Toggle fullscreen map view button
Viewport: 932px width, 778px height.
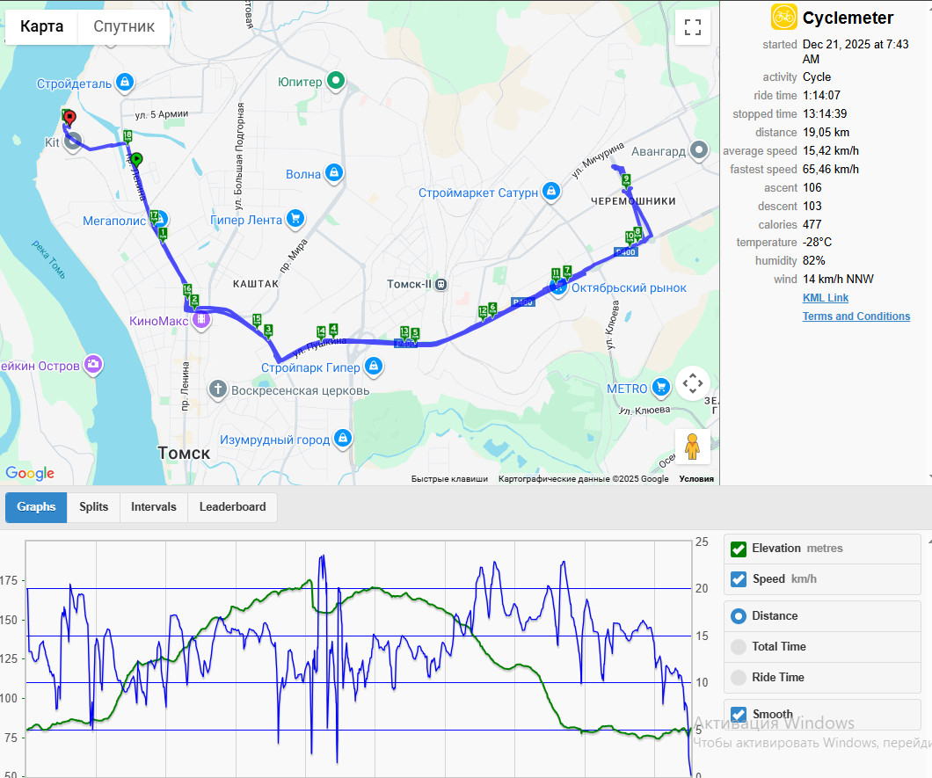[693, 27]
